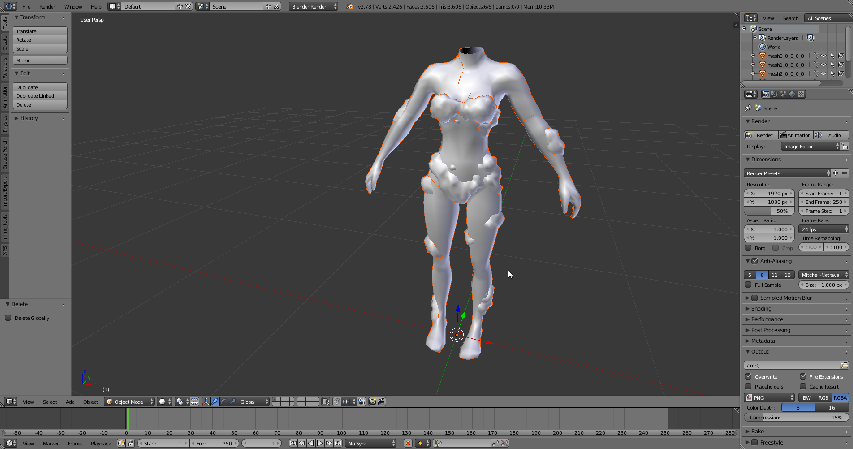Open the PNG file format dropdown
The image size is (853, 449).
(x=769, y=397)
